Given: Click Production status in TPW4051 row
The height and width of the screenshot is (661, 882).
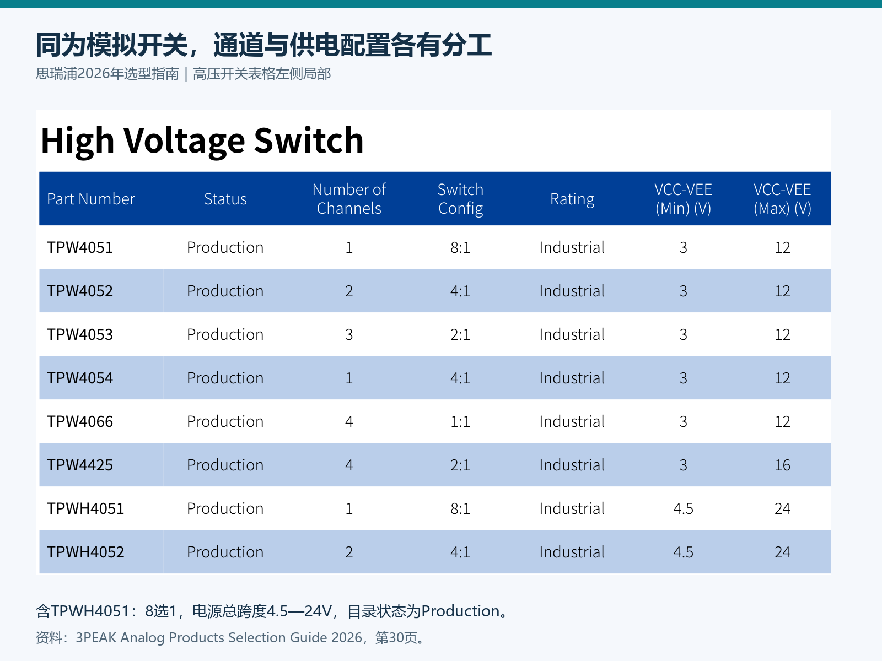Looking at the screenshot, I should [x=225, y=247].
